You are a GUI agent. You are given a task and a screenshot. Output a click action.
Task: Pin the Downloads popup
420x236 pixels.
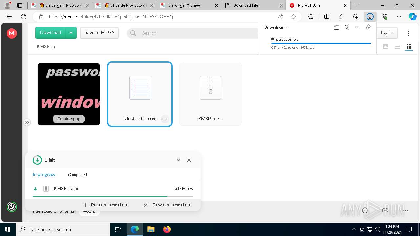point(368,27)
